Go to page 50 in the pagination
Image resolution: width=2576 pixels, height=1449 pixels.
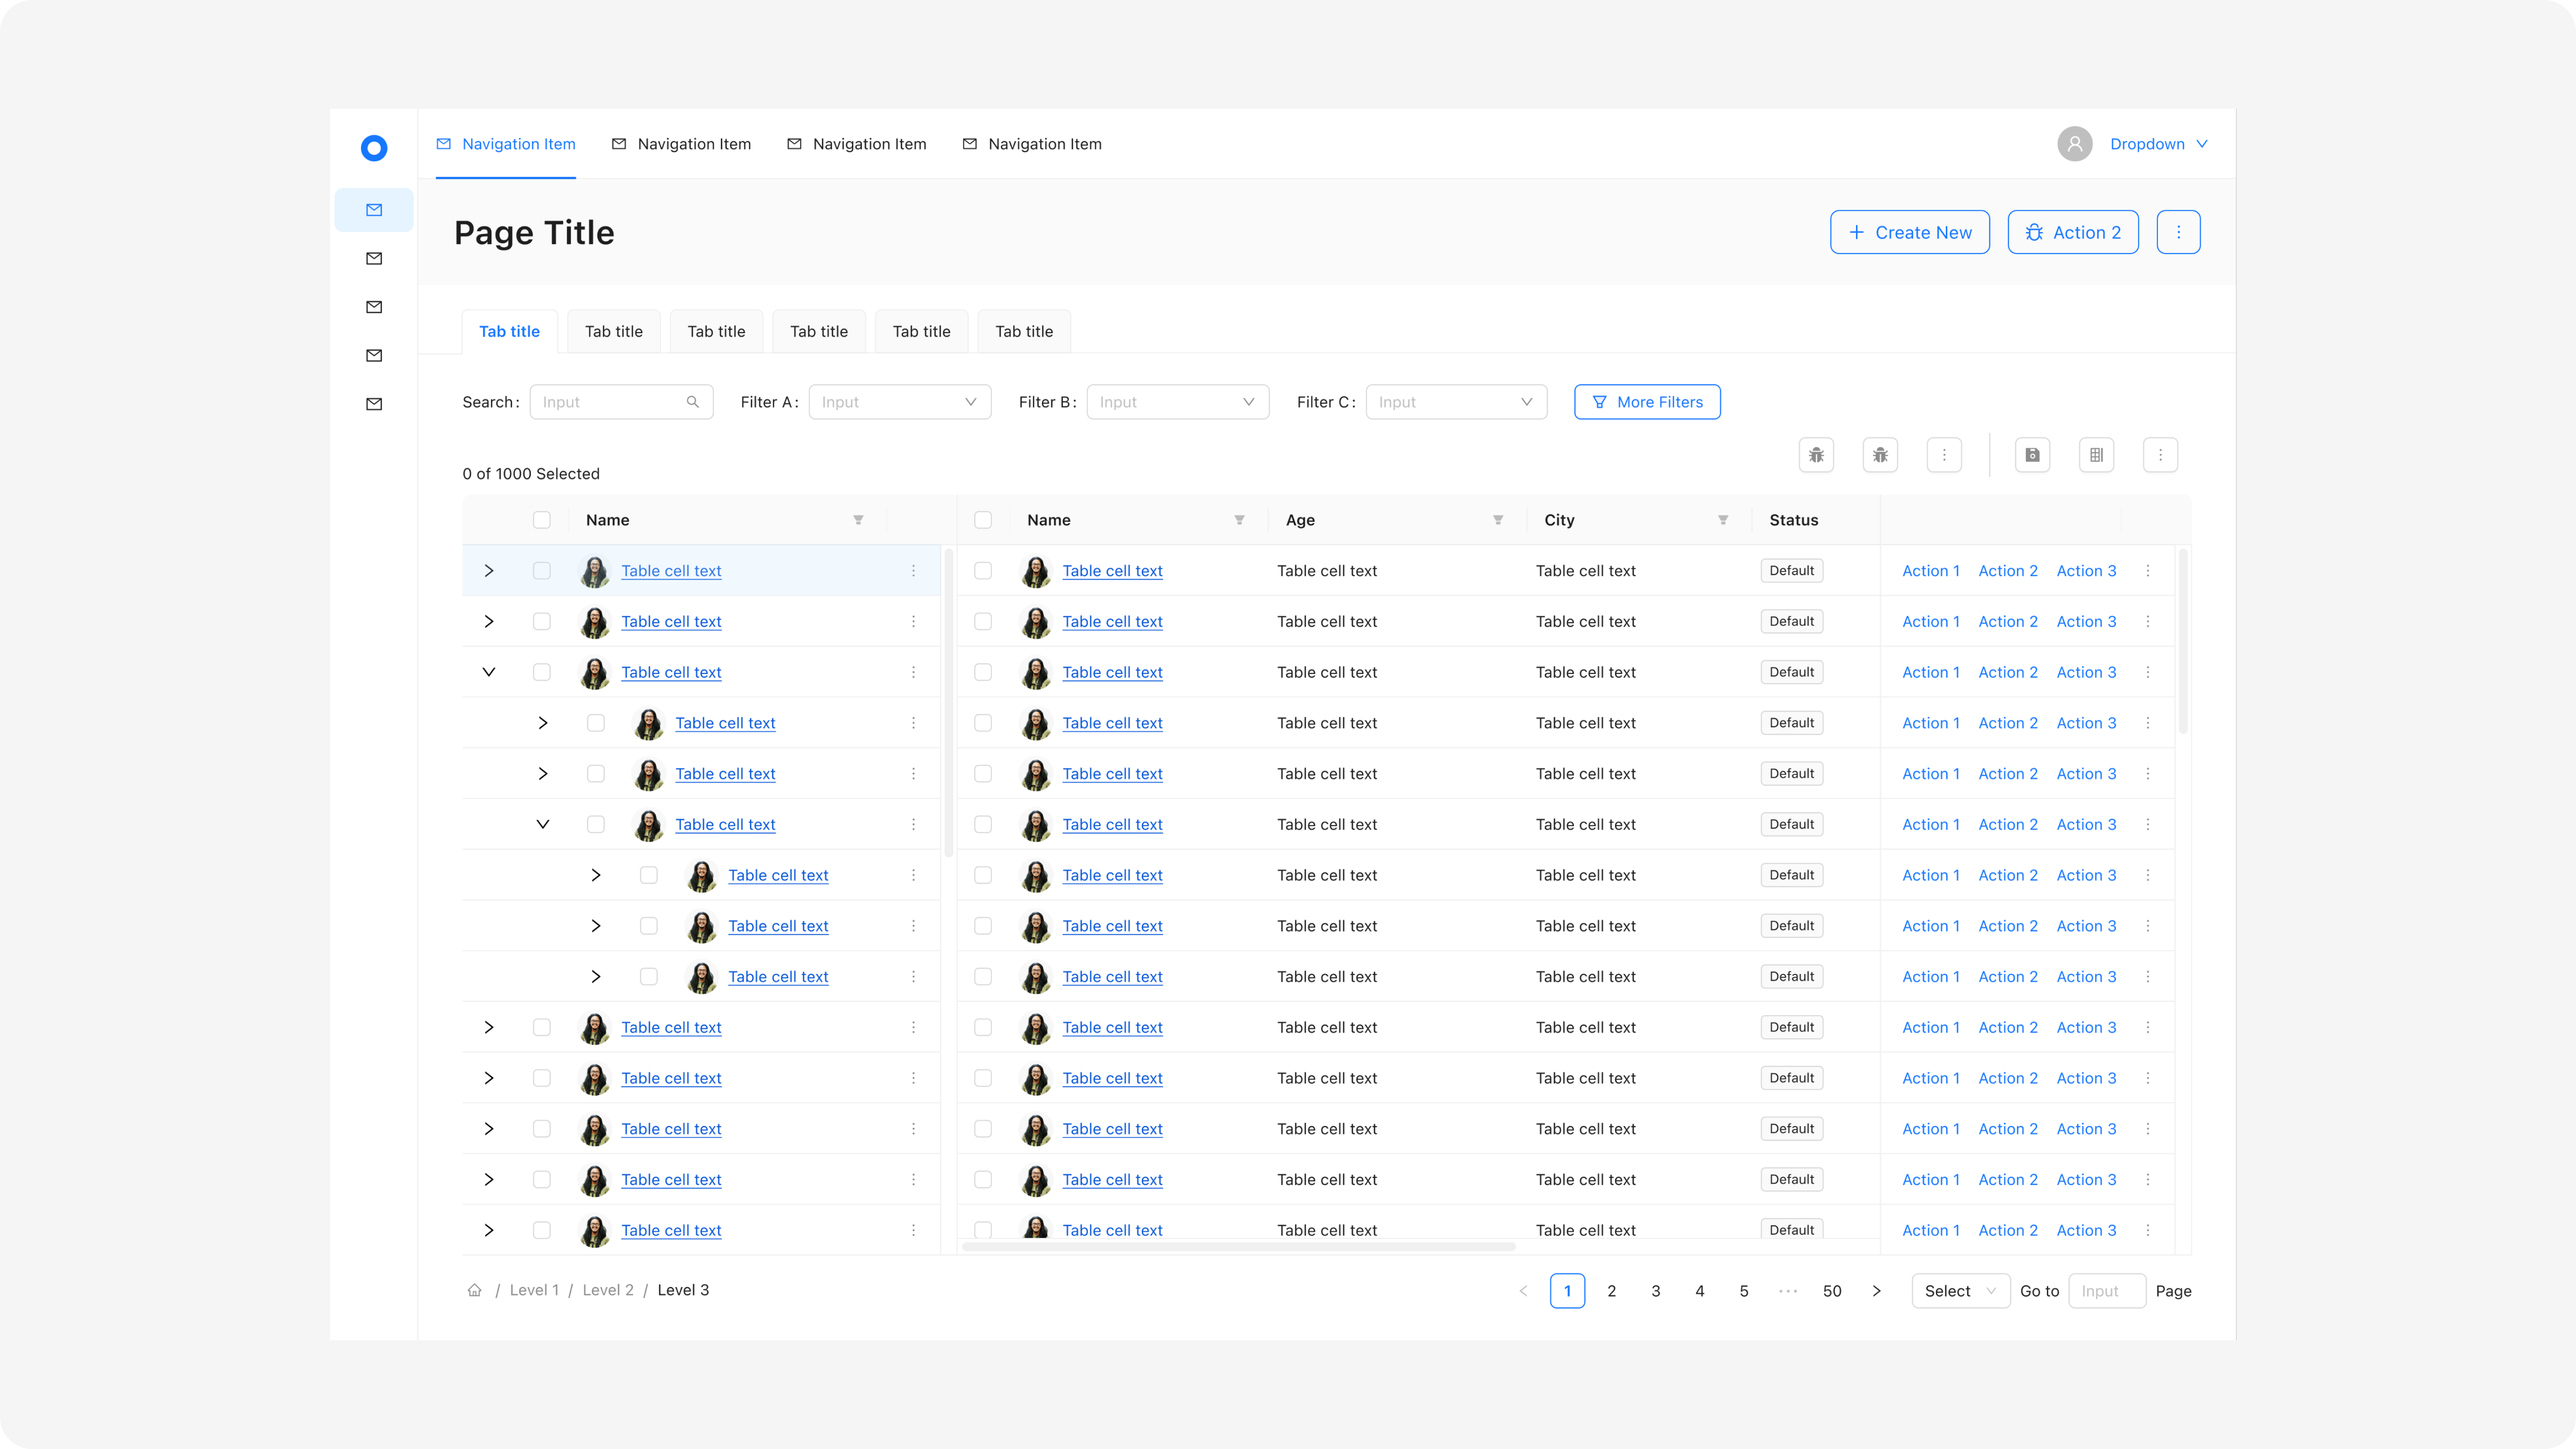click(x=1832, y=1291)
